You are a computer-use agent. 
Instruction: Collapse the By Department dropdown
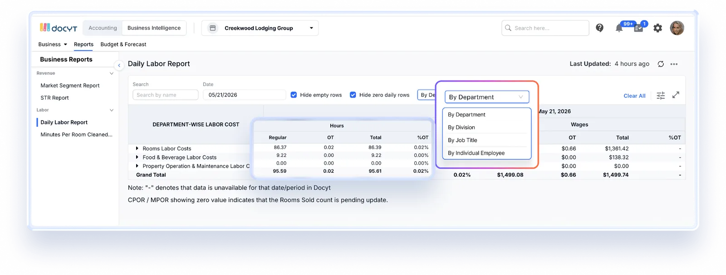(x=486, y=97)
